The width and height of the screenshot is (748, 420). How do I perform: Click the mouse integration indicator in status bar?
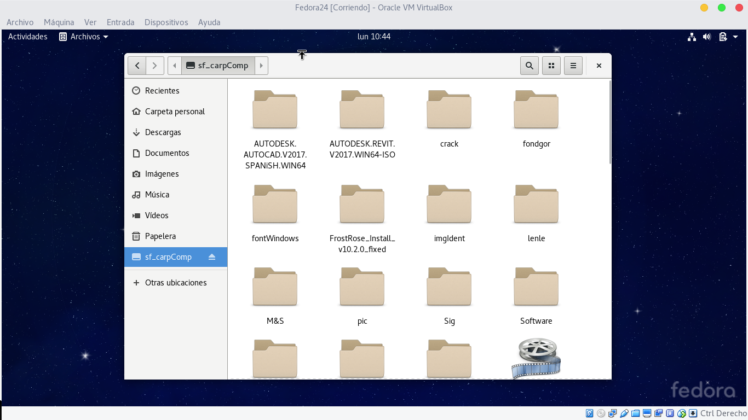[682, 413]
